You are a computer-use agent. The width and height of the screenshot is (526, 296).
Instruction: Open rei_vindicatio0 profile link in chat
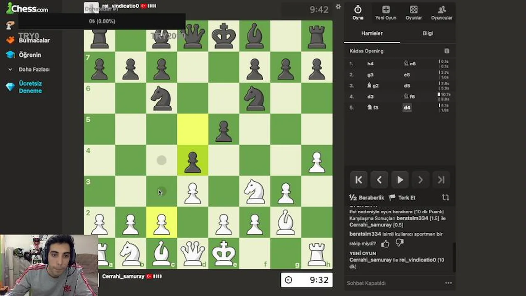click(x=417, y=260)
